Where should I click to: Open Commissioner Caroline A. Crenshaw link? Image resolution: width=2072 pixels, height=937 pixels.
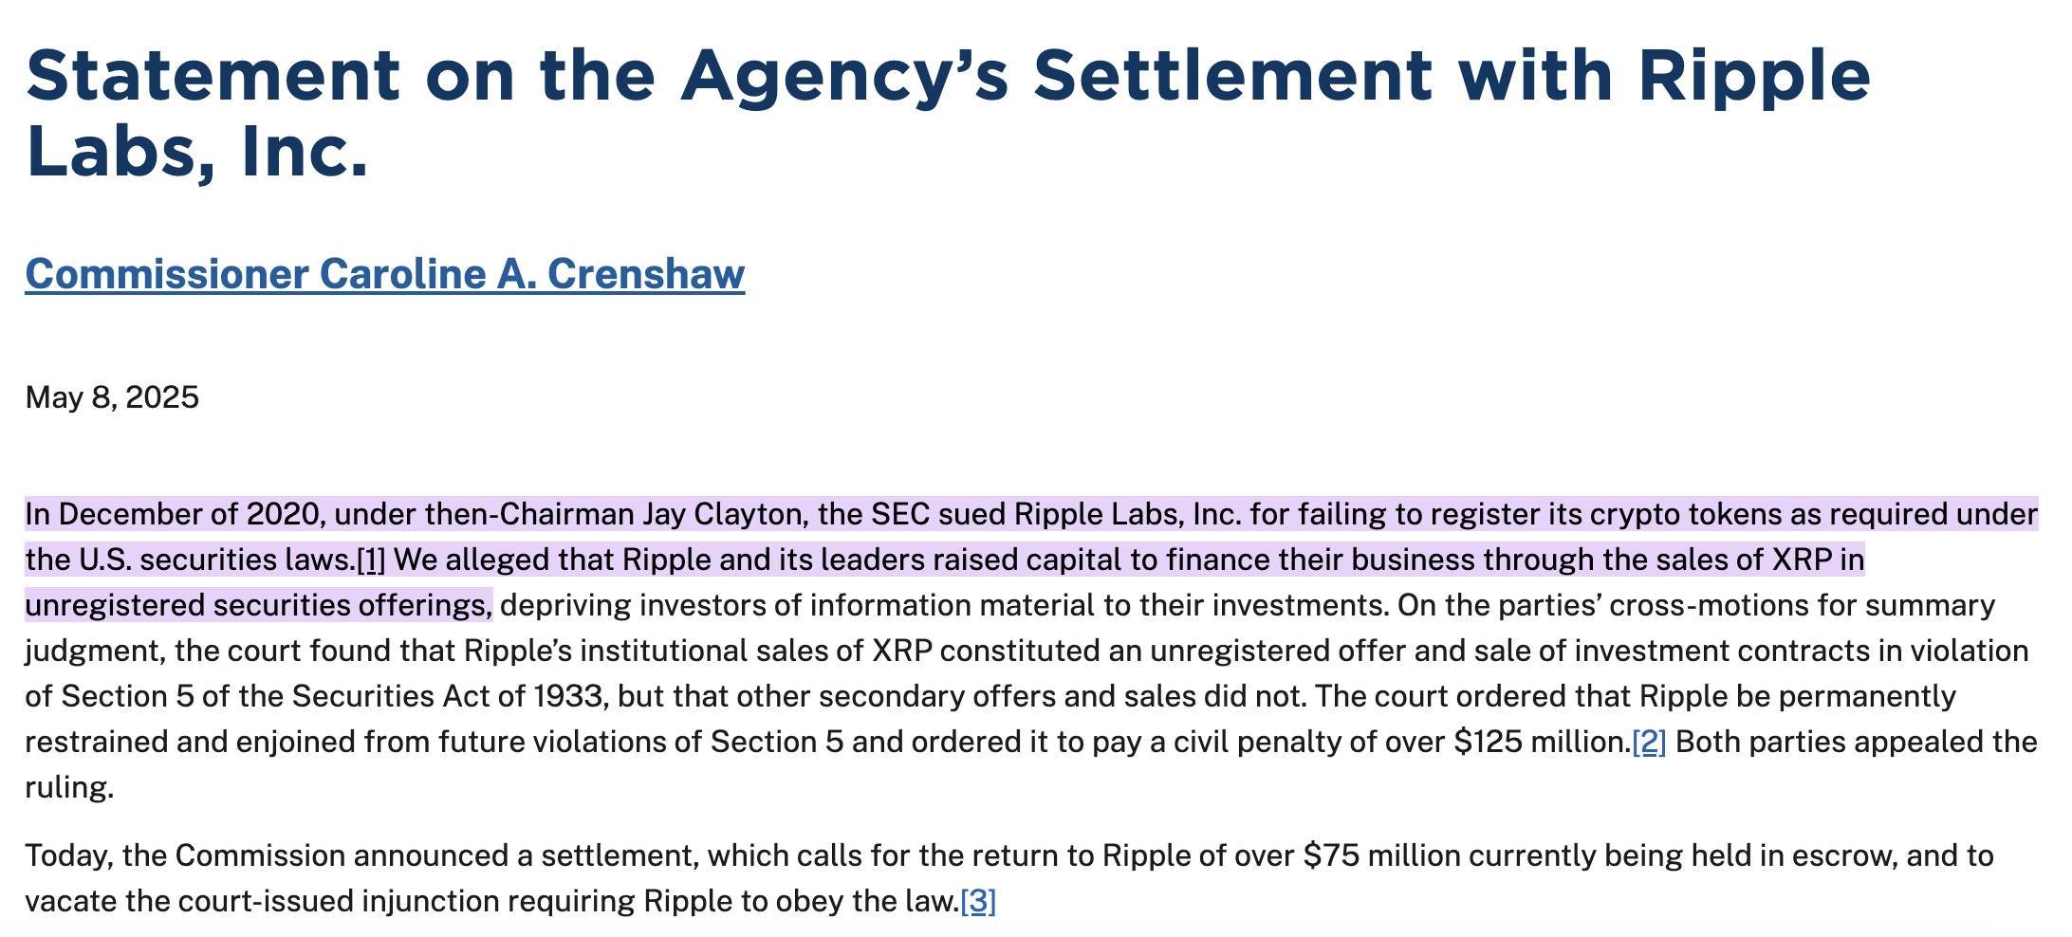[384, 274]
